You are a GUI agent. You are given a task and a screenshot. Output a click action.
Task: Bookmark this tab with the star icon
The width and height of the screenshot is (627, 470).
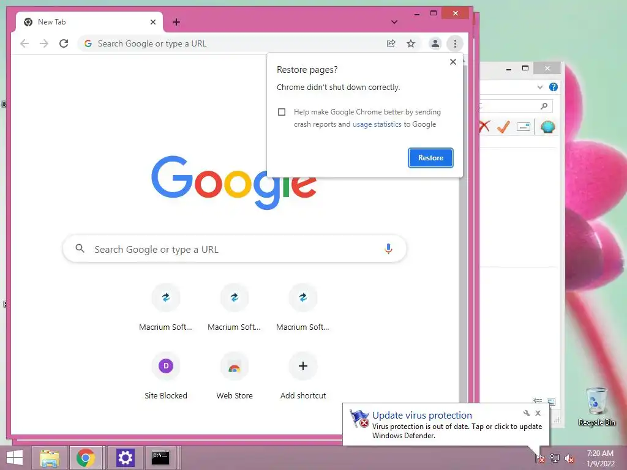pyautogui.click(x=411, y=43)
